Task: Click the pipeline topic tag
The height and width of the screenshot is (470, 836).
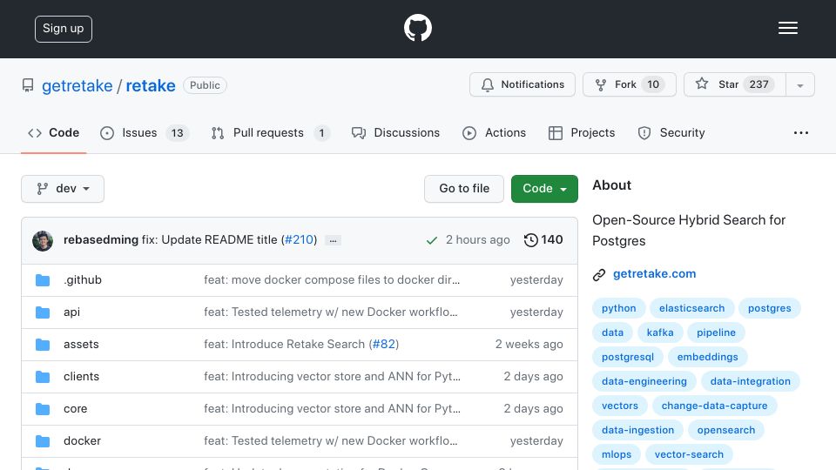Action: (x=716, y=332)
